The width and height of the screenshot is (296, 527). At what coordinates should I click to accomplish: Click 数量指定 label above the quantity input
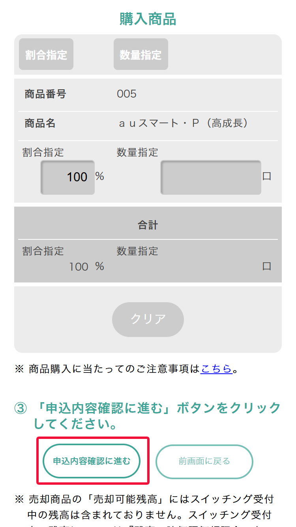click(x=137, y=152)
